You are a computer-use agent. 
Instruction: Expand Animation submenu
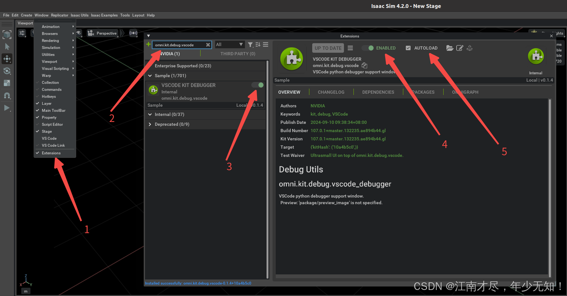click(x=55, y=27)
